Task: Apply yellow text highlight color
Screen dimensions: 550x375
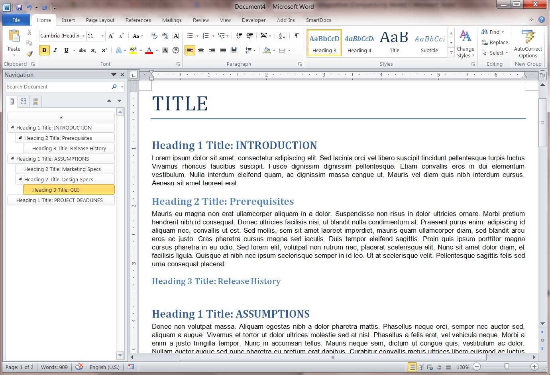Action: 133,50
